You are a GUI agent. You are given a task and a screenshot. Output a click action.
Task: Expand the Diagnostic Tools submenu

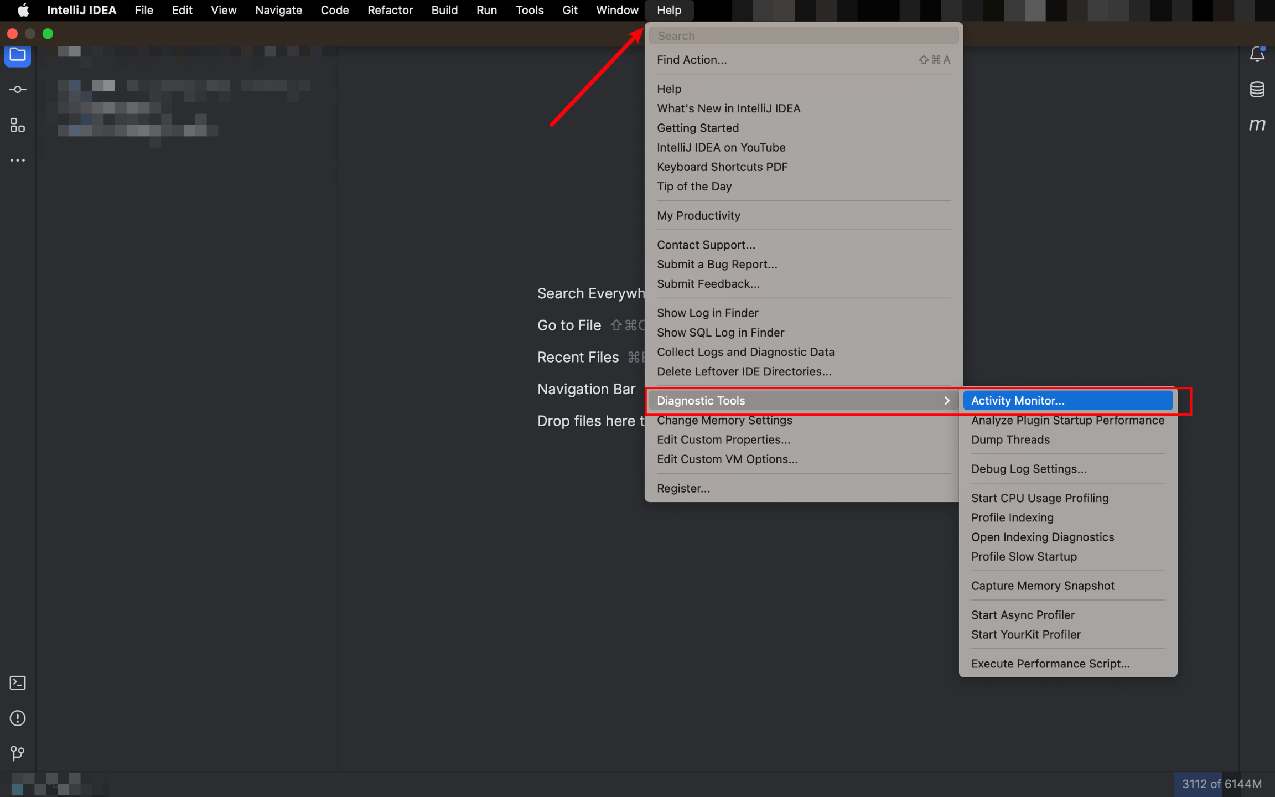pyautogui.click(x=804, y=401)
